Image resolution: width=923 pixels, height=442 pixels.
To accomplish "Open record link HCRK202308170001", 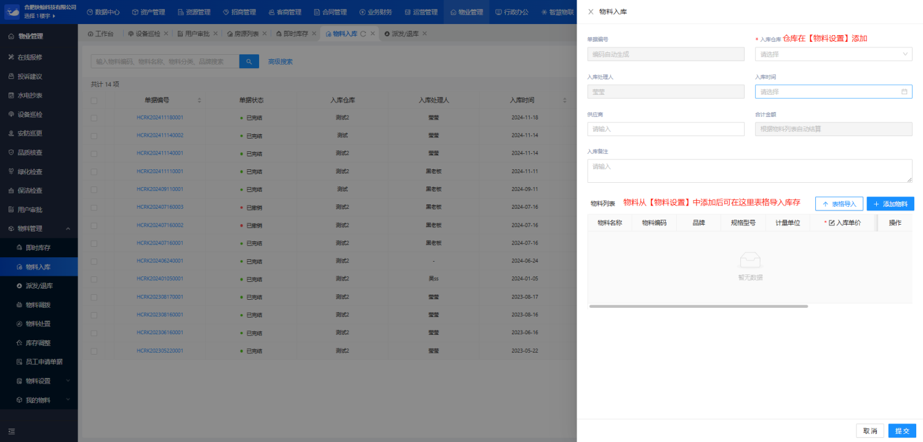I will (x=160, y=297).
